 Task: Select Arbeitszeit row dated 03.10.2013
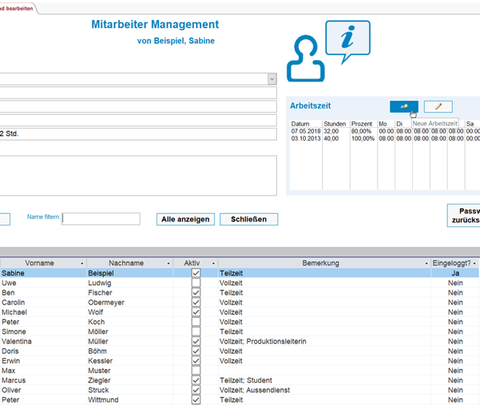tap(385, 138)
